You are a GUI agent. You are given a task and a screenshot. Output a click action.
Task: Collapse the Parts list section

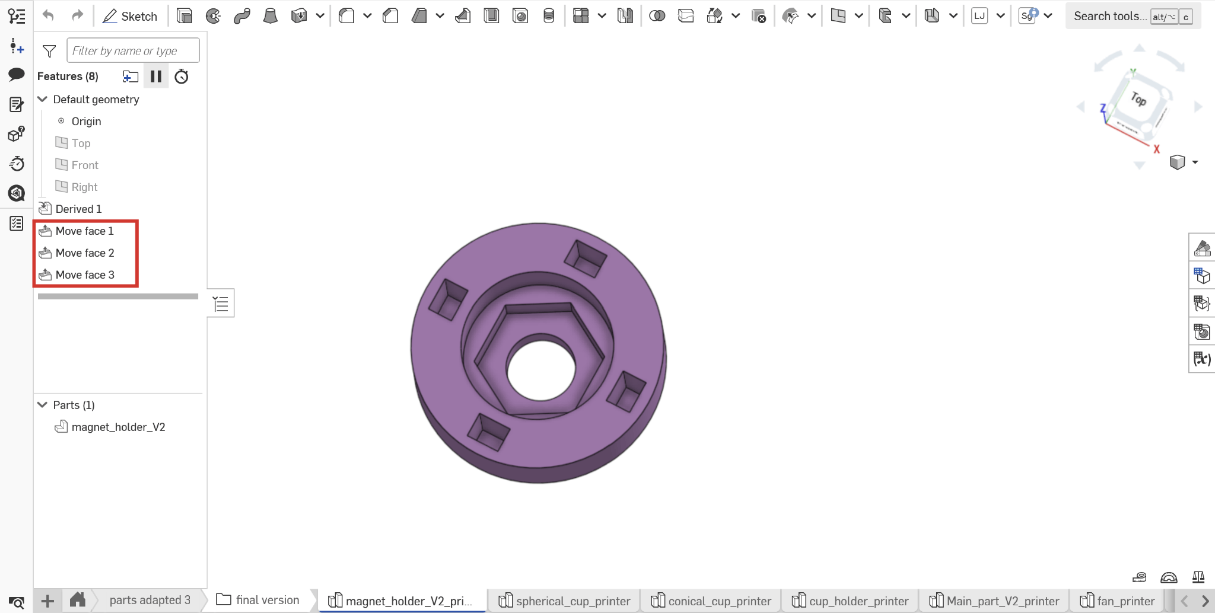tap(43, 405)
